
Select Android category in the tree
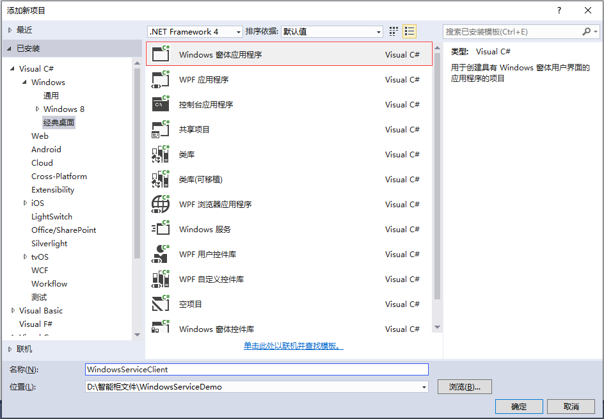(46, 150)
